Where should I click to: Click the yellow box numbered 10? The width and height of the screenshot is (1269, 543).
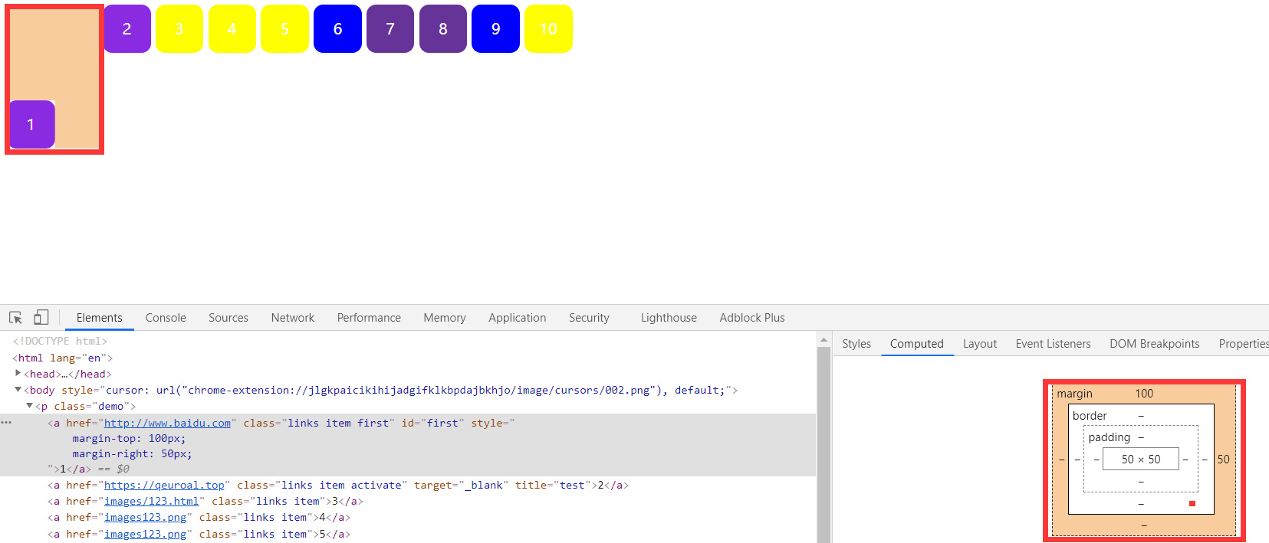pos(548,29)
